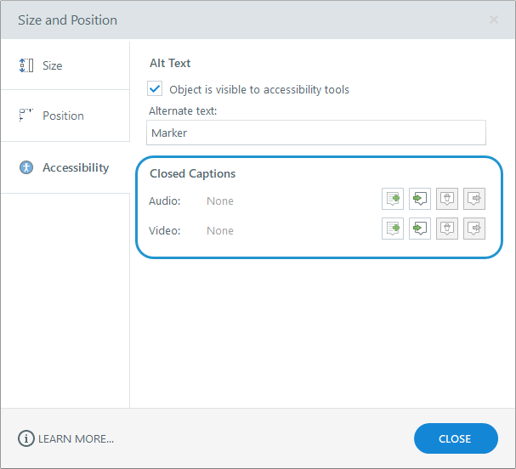The image size is (516, 469).
Task: Uncheck Object is visible to accessibility tools
Action: pos(155,88)
